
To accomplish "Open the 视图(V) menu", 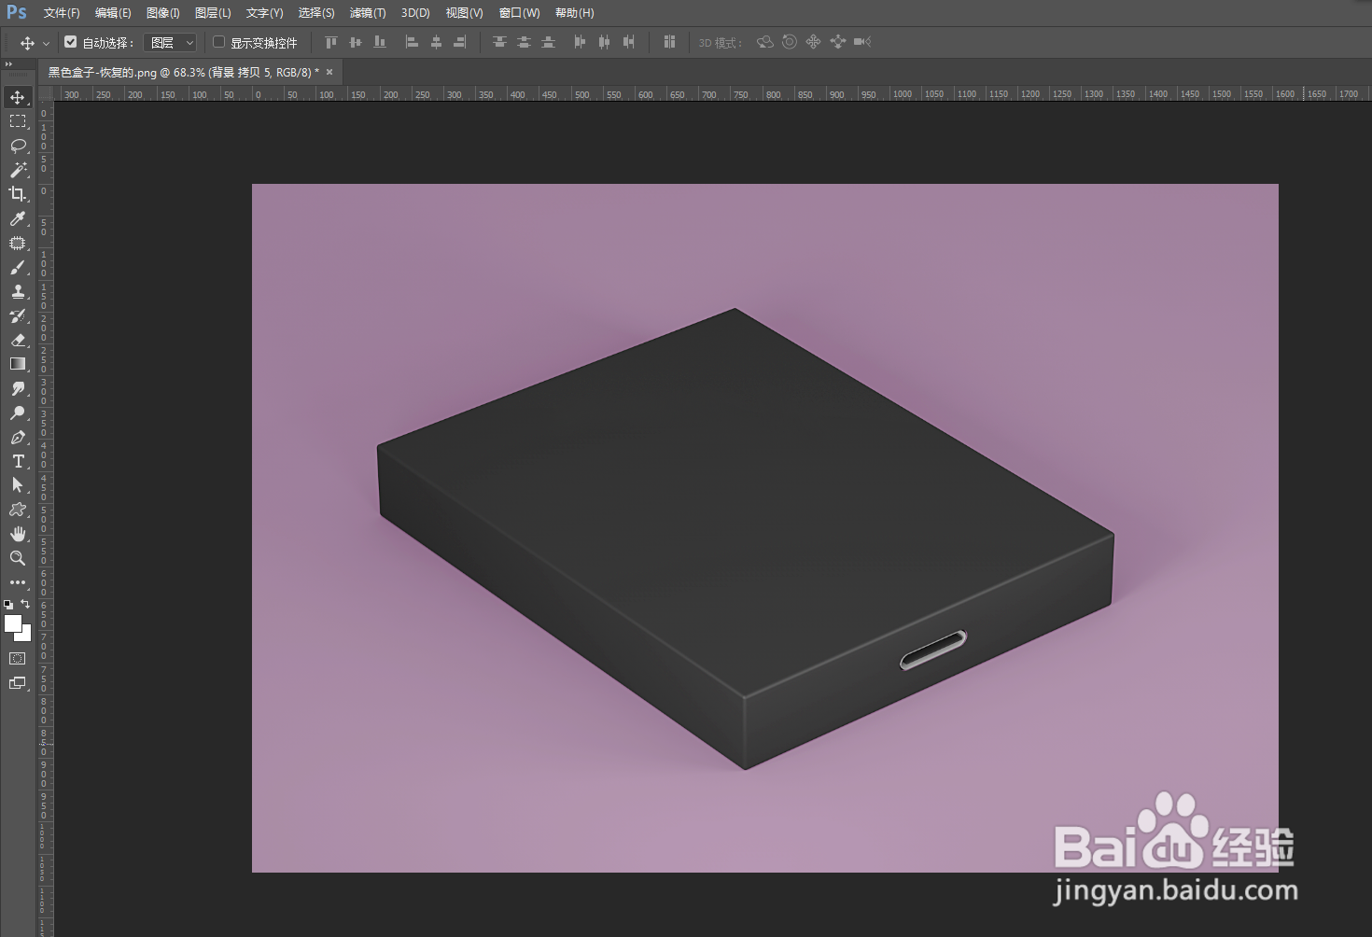I will (x=464, y=13).
